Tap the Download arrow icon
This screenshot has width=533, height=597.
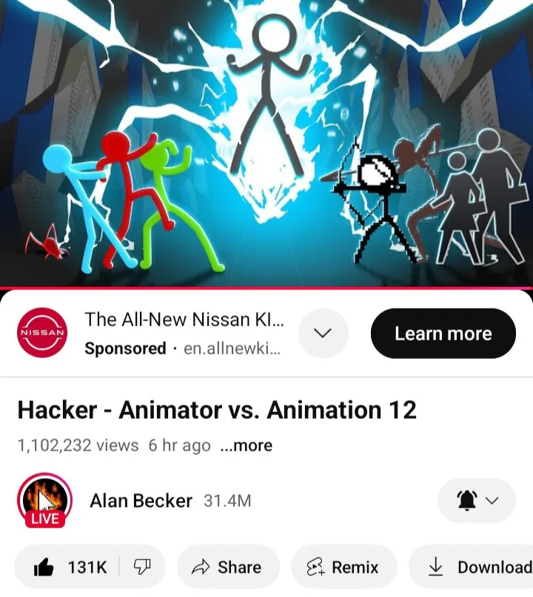tap(435, 567)
